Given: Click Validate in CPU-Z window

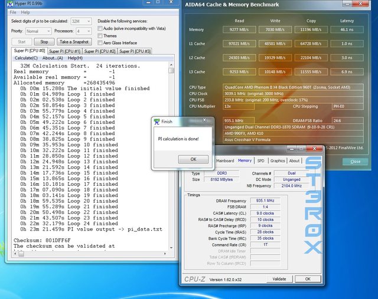Looking at the screenshot, I should [279, 279].
